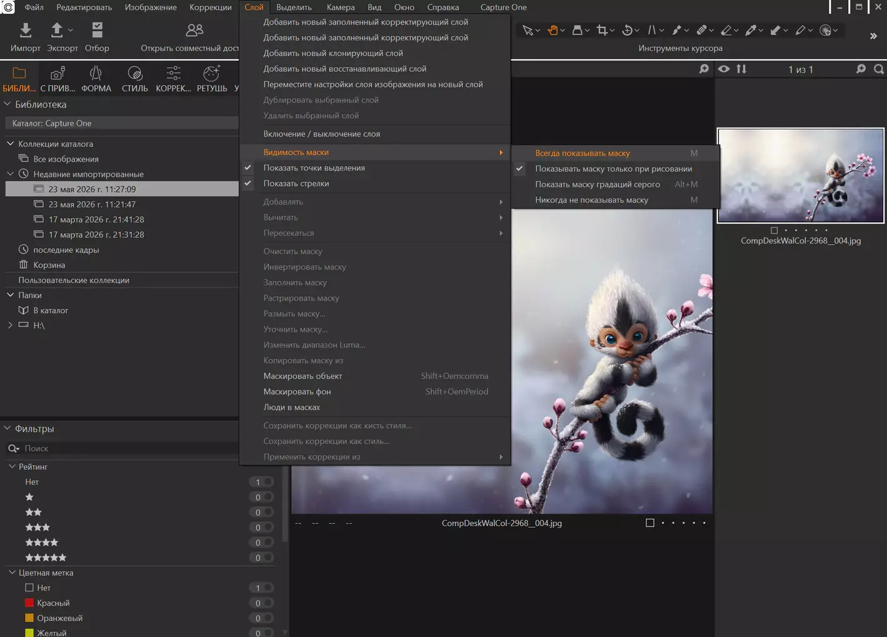
Task: Collapse the Фильтры panel chevron
Action: (8, 428)
